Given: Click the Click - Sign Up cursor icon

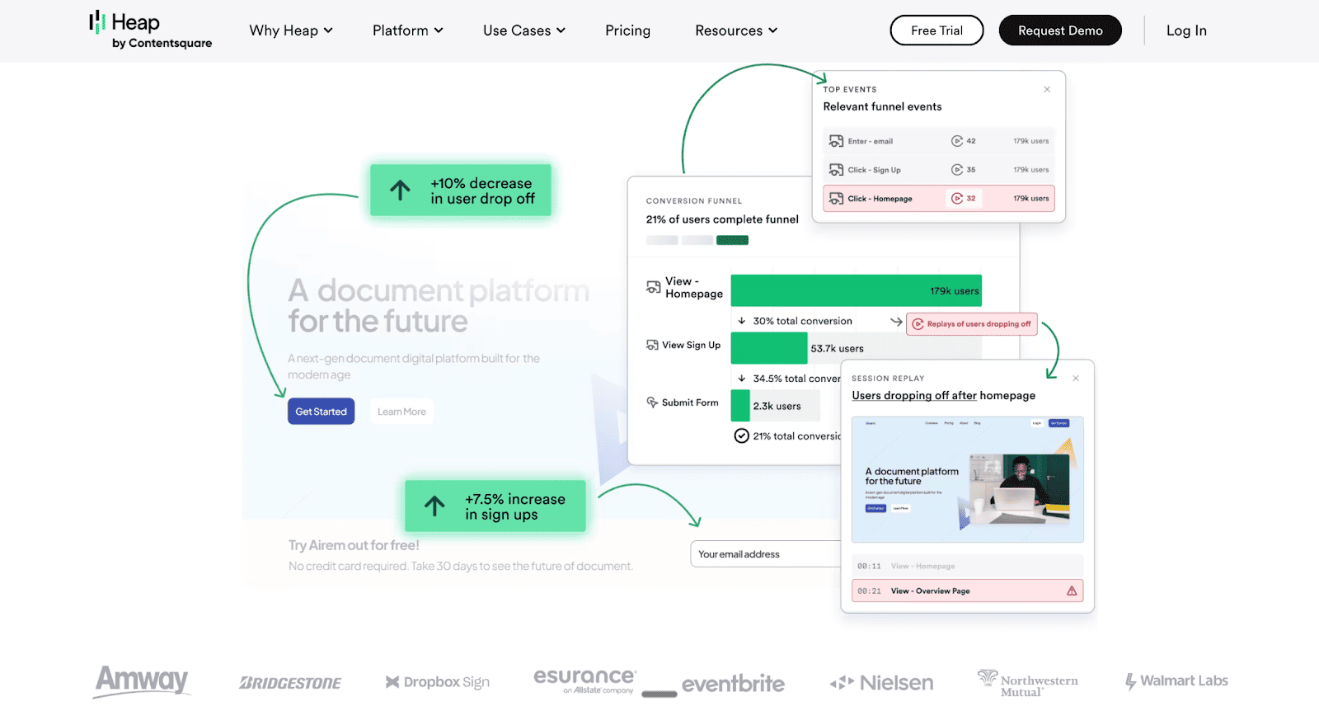Looking at the screenshot, I should tap(836, 170).
